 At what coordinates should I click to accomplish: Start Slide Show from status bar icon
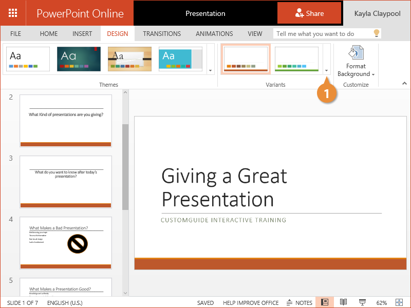pos(362,302)
